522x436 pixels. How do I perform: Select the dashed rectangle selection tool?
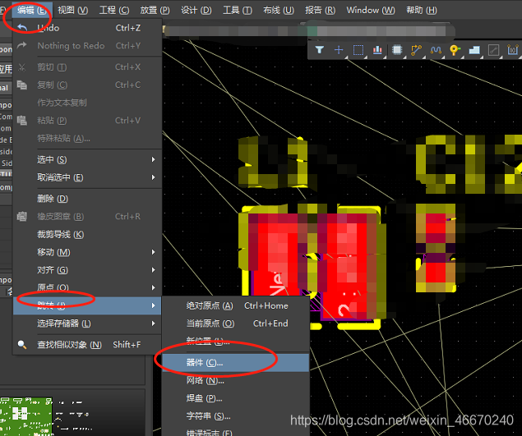pyautogui.click(x=358, y=50)
